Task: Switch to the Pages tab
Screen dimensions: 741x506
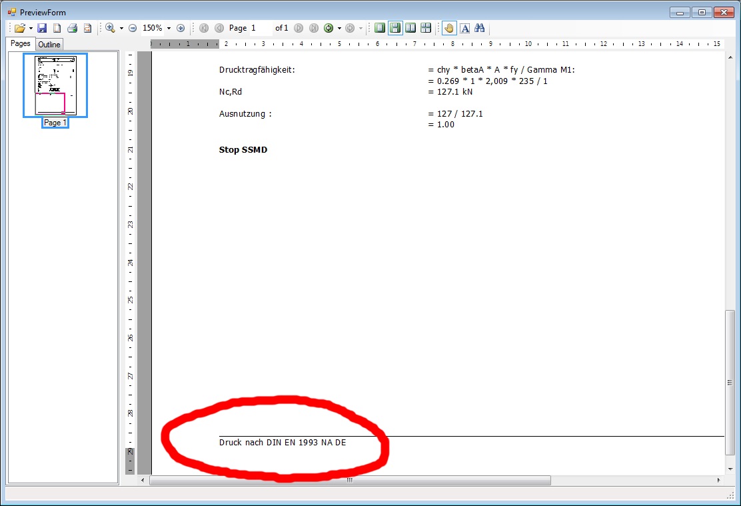Action: point(21,44)
